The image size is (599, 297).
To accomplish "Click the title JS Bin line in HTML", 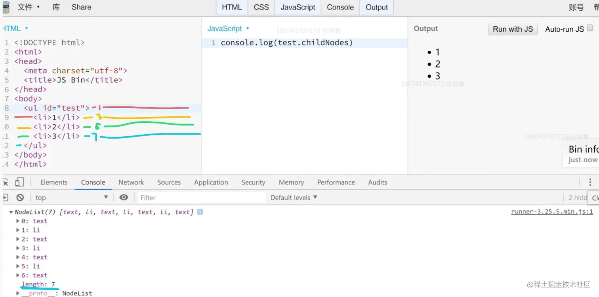I will [73, 80].
